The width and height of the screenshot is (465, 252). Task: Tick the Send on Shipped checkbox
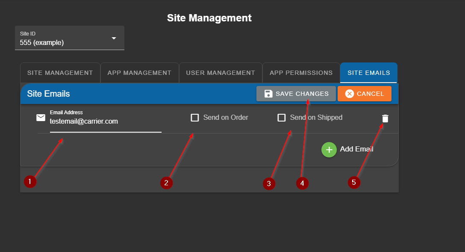(x=282, y=118)
